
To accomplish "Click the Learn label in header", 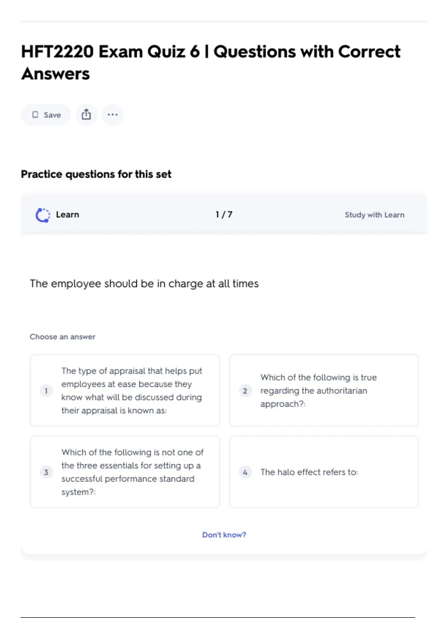I will 68,214.
